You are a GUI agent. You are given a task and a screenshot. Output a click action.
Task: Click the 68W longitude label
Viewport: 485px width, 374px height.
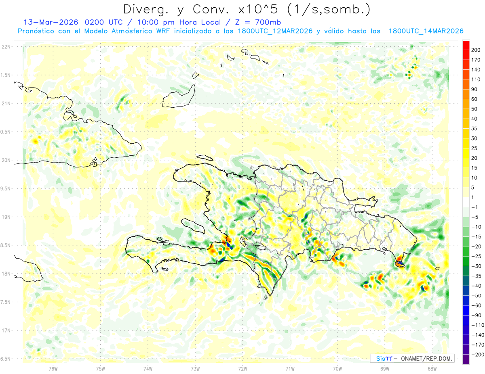pos(432,368)
